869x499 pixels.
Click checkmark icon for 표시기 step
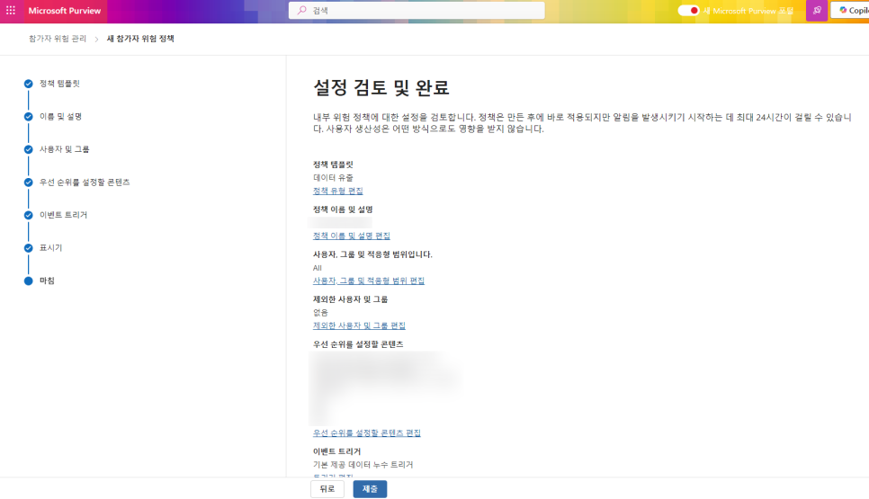(28, 248)
